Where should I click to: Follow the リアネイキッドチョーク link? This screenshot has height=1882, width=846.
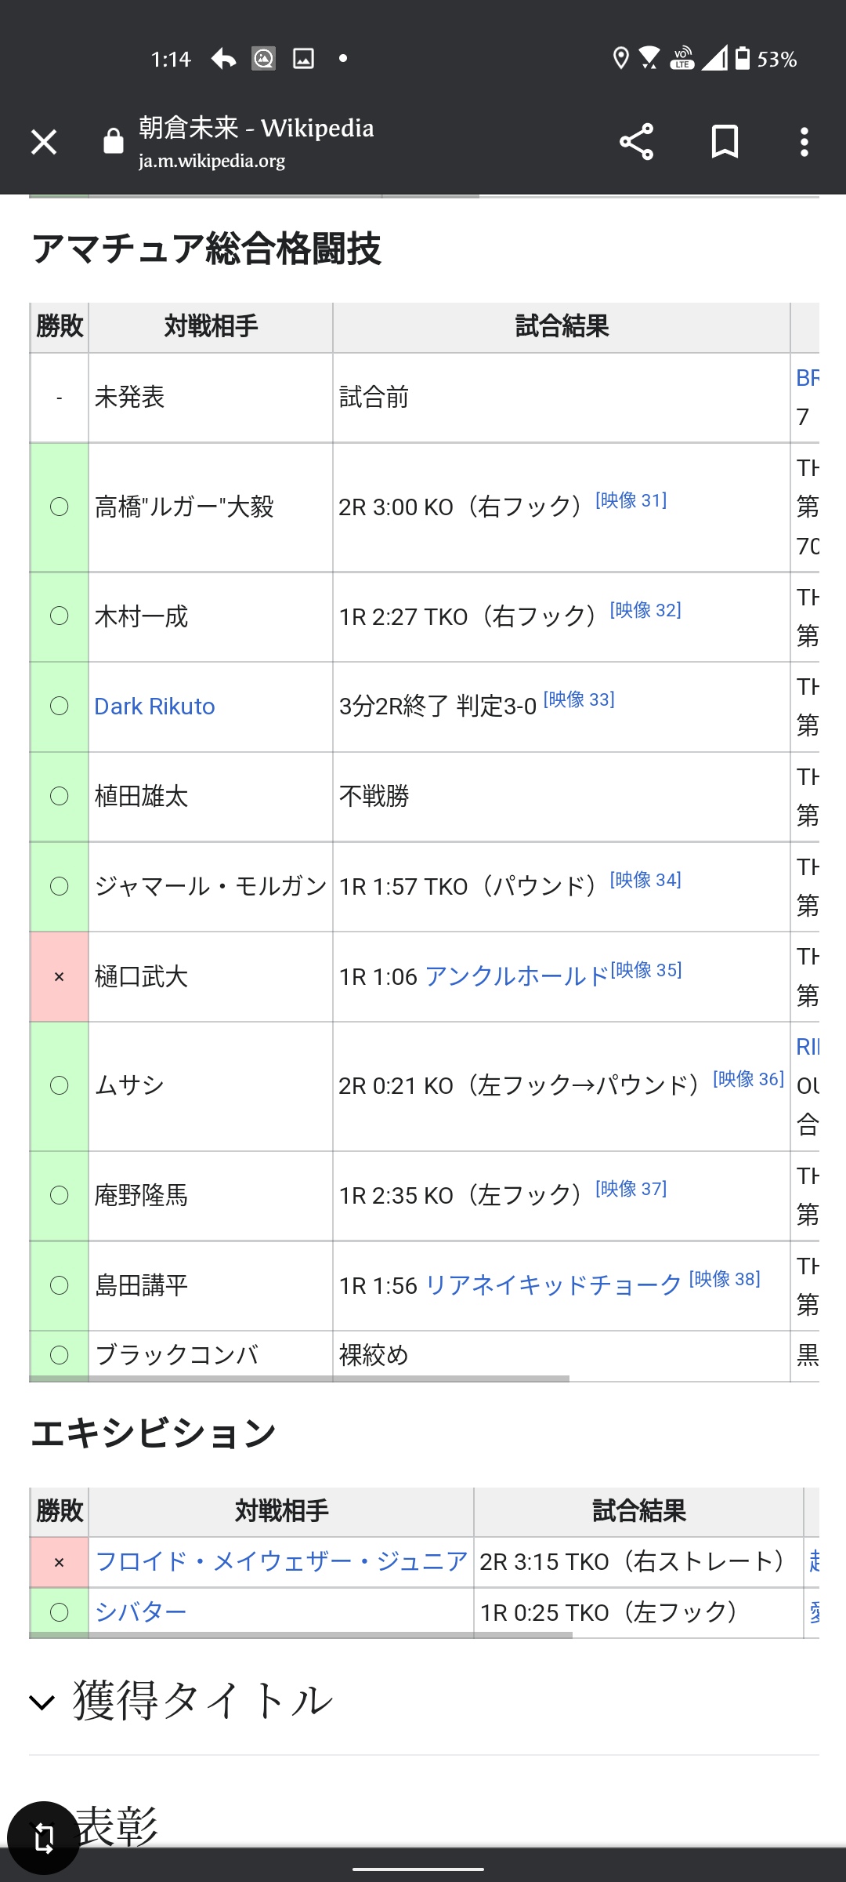click(553, 1285)
